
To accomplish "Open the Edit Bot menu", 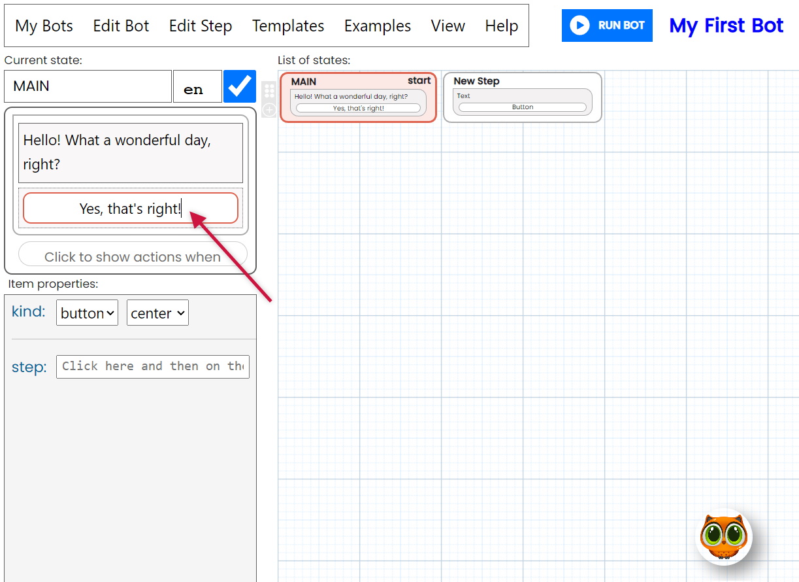I will click(121, 26).
